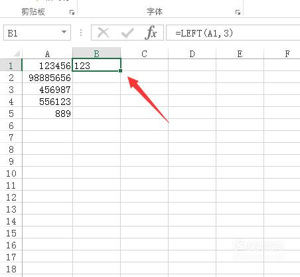Select cell containing 556123
Image resolution: width=300 pixels, height=277 pixels.
(47, 101)
